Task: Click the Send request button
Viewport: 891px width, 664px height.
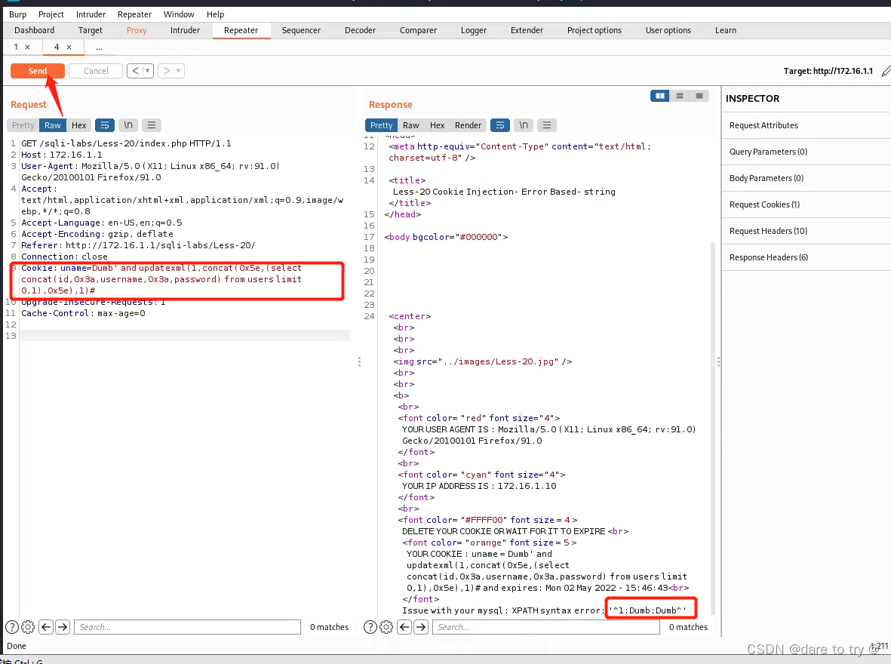Action: click(x=38, y=71)
